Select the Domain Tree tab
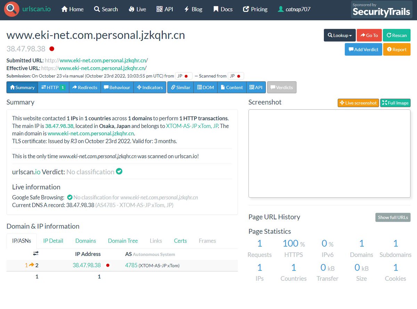417x309 pixels. click(123, 241)
